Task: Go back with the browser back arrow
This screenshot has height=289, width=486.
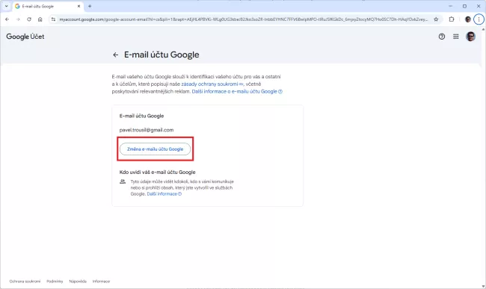Action: tap(7, 19)
